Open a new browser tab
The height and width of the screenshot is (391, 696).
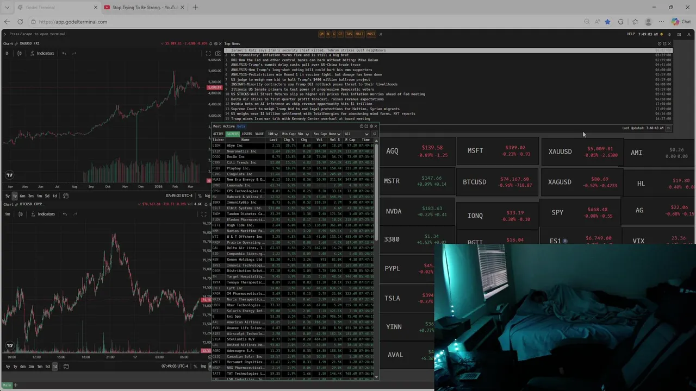pos(195,7)
